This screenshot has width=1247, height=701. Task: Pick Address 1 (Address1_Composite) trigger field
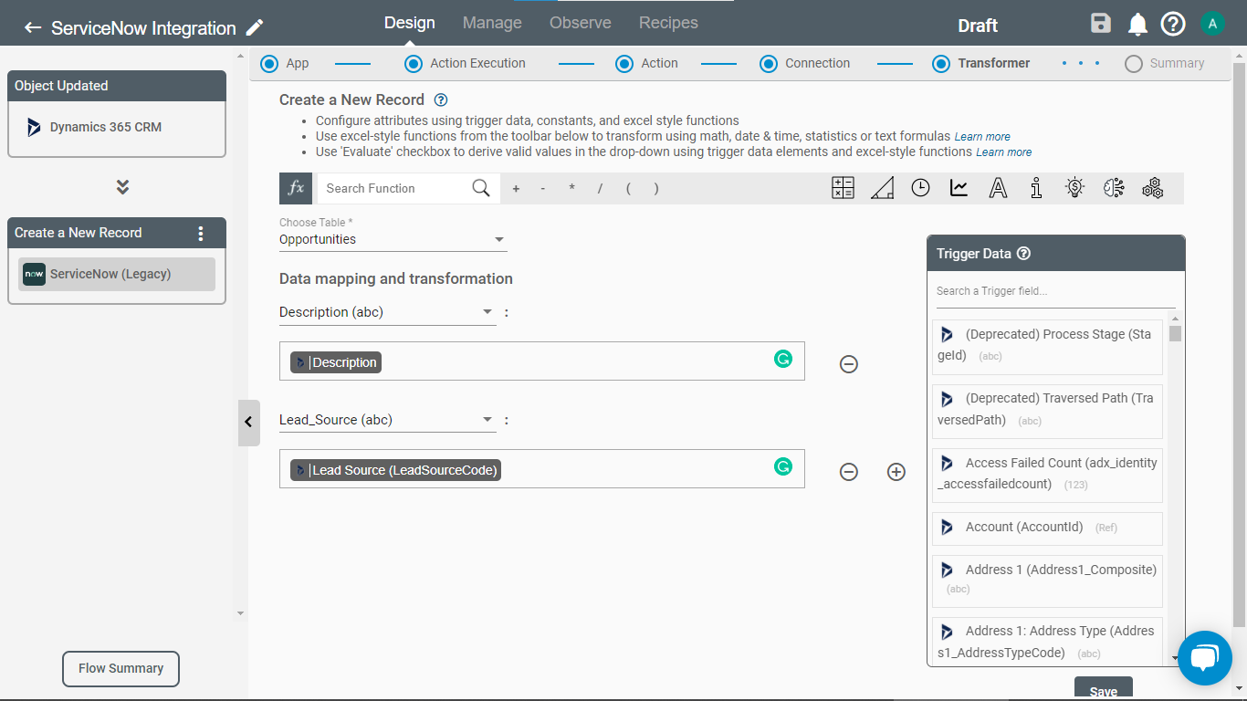[x=1047, y=581]
